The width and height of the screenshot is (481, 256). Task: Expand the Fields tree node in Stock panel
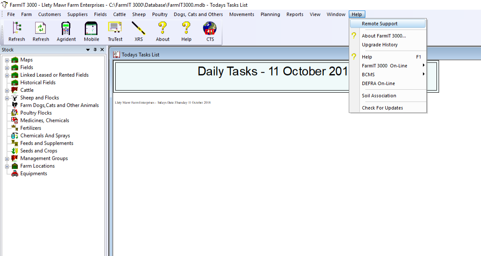point(7,68)
